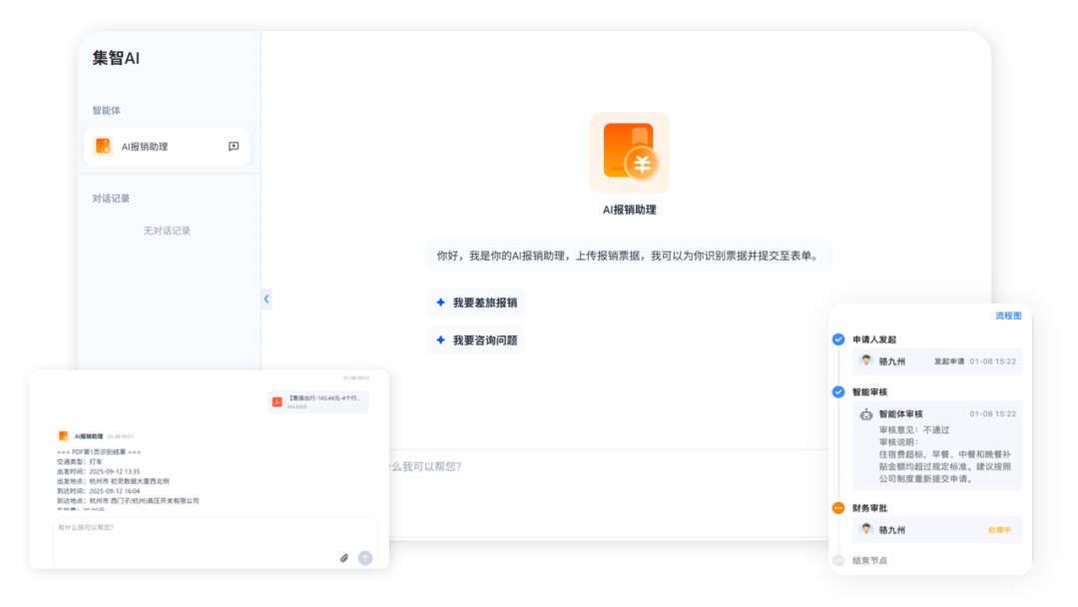Screen dimensions: 1078x607
Task: Click 01-08 15:22 timestamp in 智能体审核 card
Action: [993, 414]
